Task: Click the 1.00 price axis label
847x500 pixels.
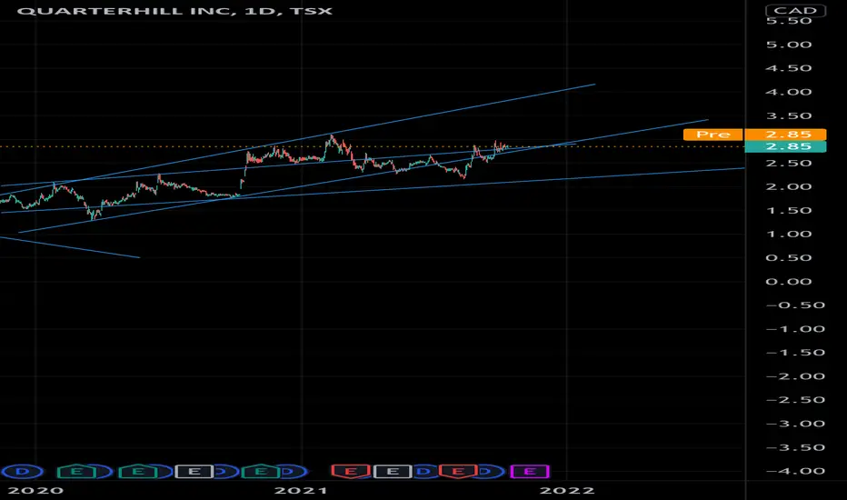Action: click(x=789, y=234)
